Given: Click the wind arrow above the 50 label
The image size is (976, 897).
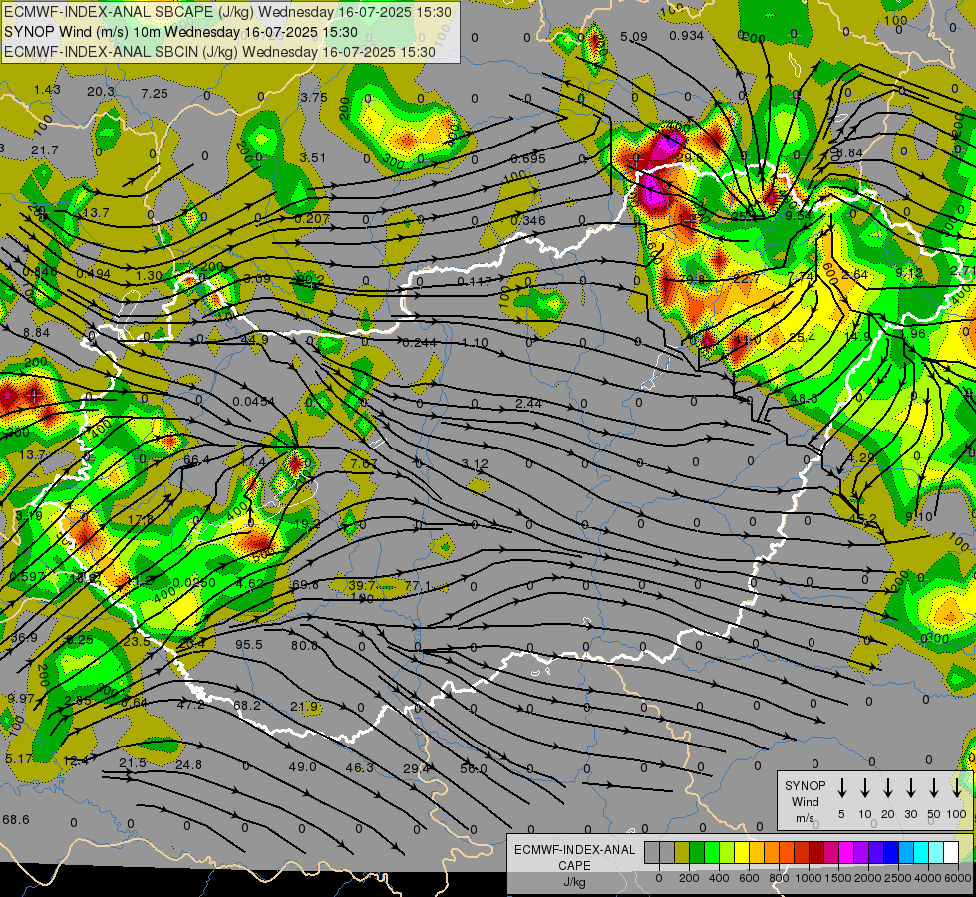Looking at the screenshot, I should (x=934, y=787).
